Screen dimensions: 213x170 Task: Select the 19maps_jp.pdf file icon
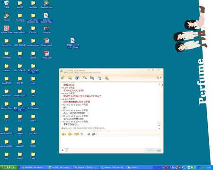click(46, 42)
